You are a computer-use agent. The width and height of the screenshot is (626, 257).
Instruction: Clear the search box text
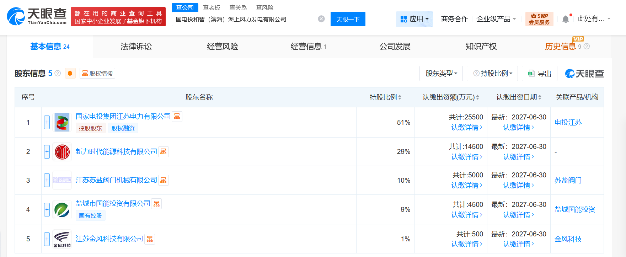321,19
